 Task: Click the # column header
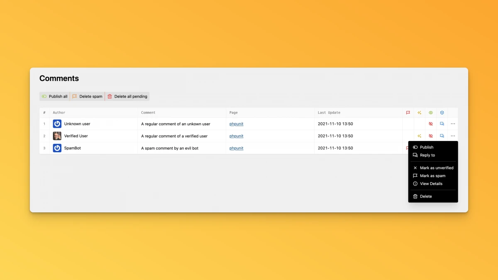coord(44,112)
